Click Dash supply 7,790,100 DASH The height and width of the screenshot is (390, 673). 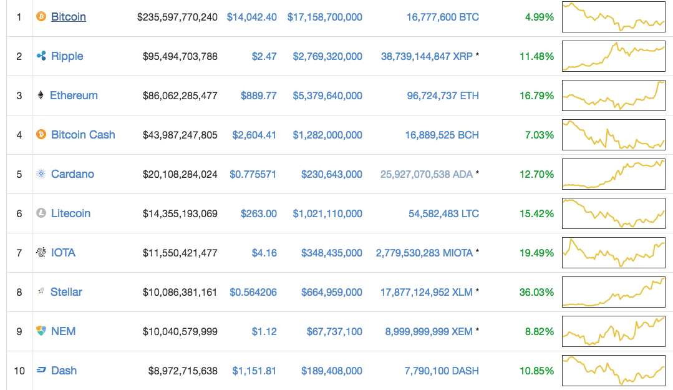pyautogui.click(x=442, y=371)
